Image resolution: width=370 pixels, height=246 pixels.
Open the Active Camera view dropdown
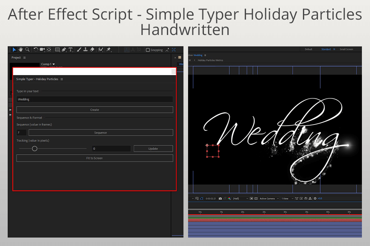coord(269,198)
